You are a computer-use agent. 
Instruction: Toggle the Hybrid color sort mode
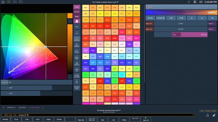pyautogui.click(x=77, y=7)
